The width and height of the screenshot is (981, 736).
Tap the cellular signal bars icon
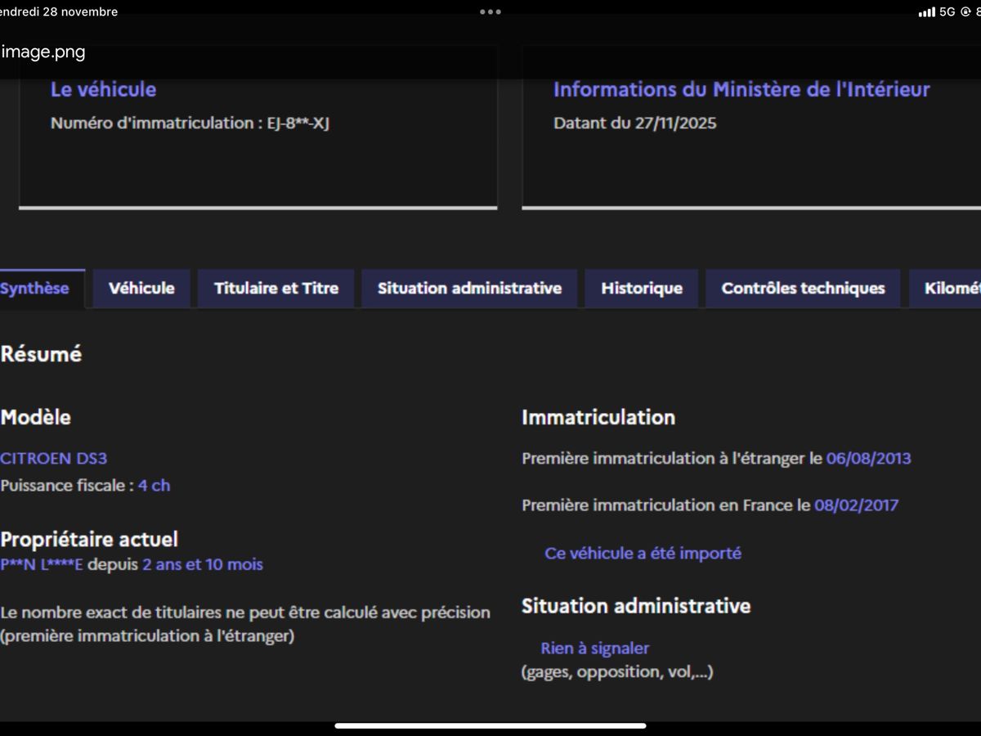pyautogui.click(x=926, y=12)
